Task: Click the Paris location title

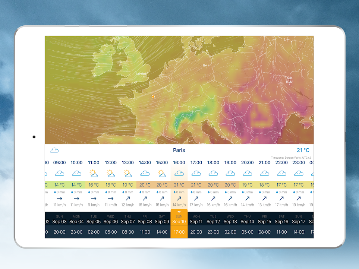Action: [179, 151]
